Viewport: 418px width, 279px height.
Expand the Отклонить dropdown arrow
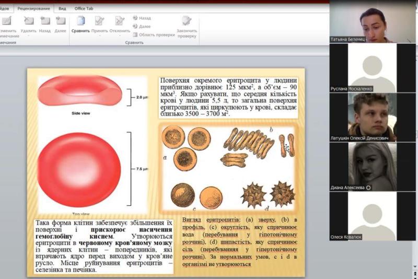[x=120, y=36]
